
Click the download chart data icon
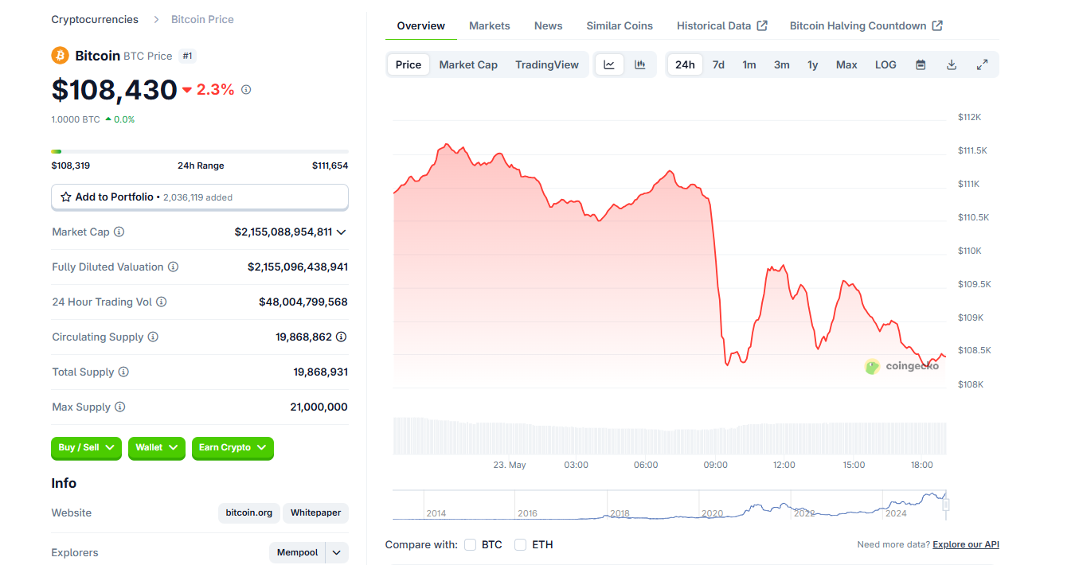951,65
